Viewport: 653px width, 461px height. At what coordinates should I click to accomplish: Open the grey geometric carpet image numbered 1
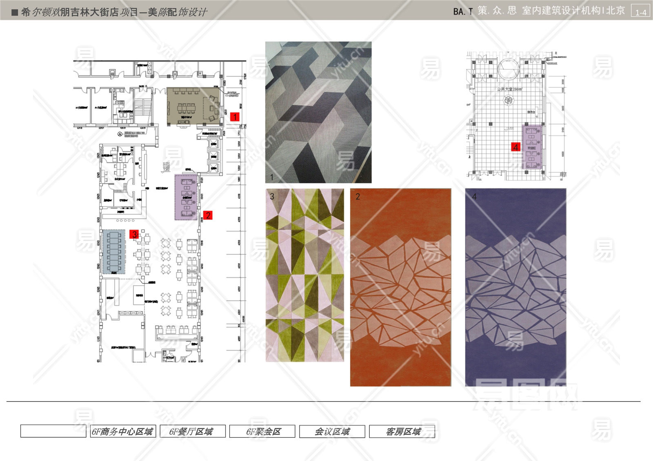click(x=318, y=112)
